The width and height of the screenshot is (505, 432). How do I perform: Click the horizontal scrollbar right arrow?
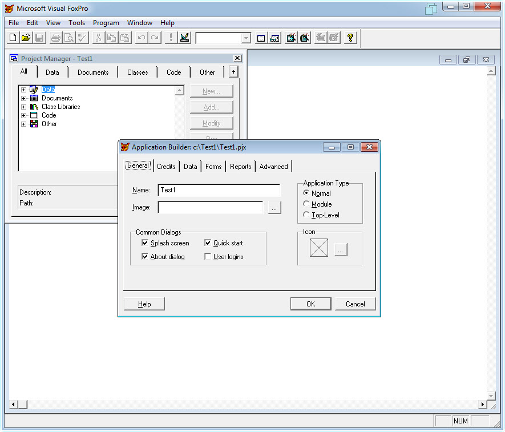tap(482, 404)
